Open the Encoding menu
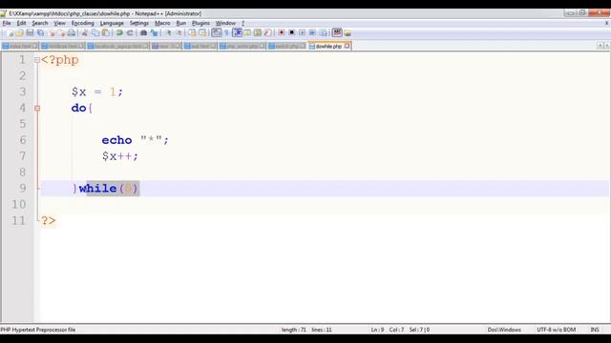 pos(83,23)
